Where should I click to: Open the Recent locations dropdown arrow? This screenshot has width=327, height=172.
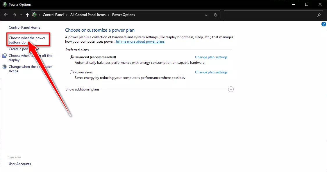21,15
